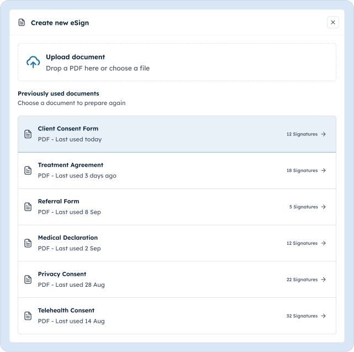Click the arrow on Medical Declaration row
Screen dimensions: 354x352
click(x=324, y=243)
